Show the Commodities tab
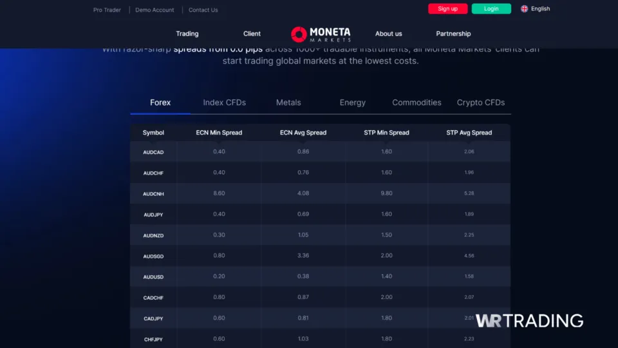 pos(417,102)
